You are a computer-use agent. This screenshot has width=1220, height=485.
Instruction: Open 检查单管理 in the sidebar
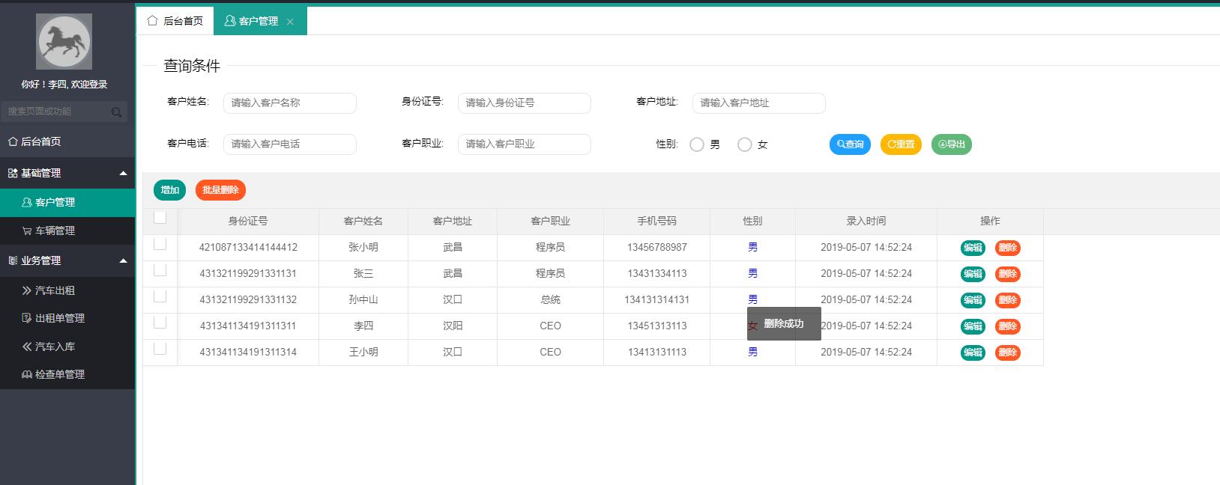click(59, 374)
